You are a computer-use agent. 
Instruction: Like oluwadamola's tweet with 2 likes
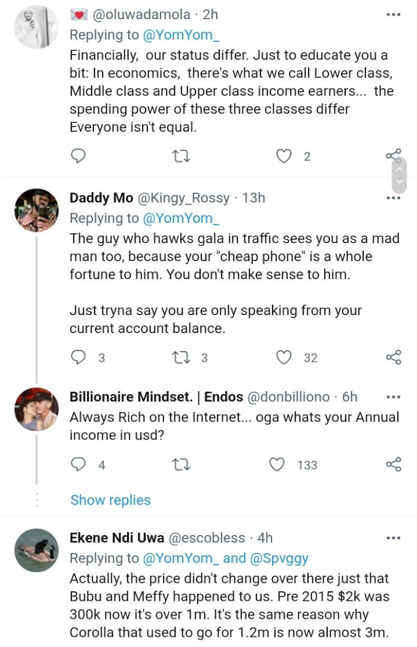click(x=283, y=156)
